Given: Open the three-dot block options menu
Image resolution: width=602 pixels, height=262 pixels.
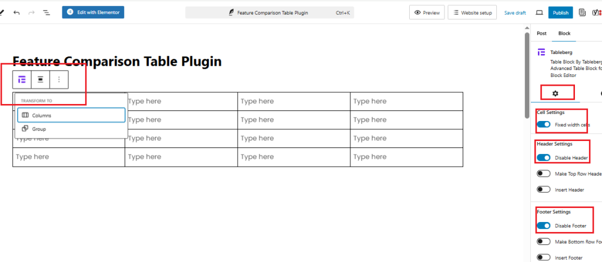Looking at the screenshot, I should pyautogui.click(x=59, y=79).
